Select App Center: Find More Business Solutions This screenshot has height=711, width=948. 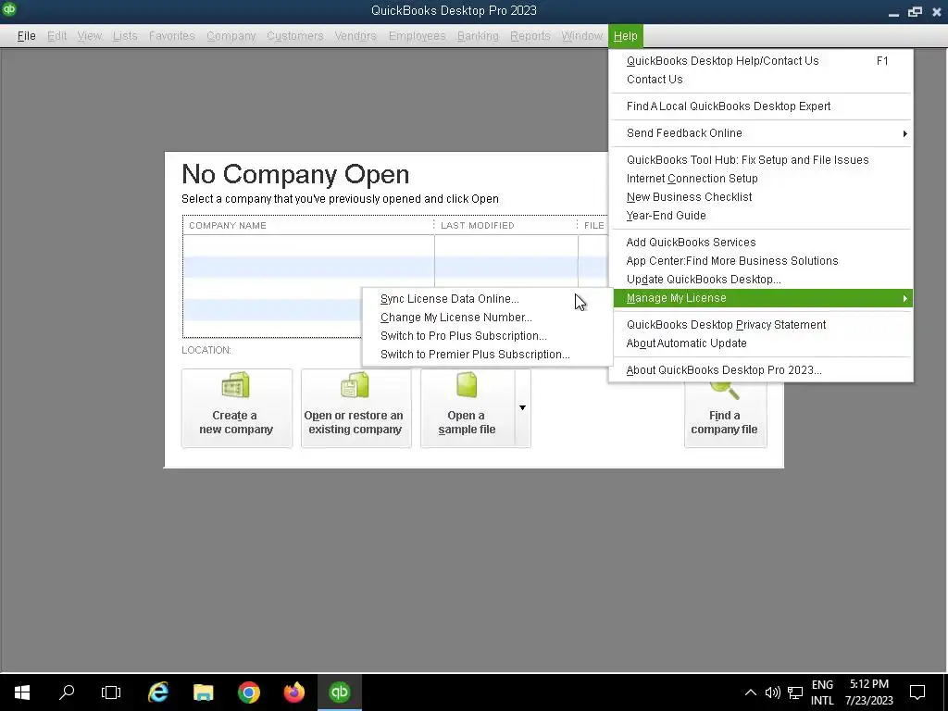click(x=761, y=261)
